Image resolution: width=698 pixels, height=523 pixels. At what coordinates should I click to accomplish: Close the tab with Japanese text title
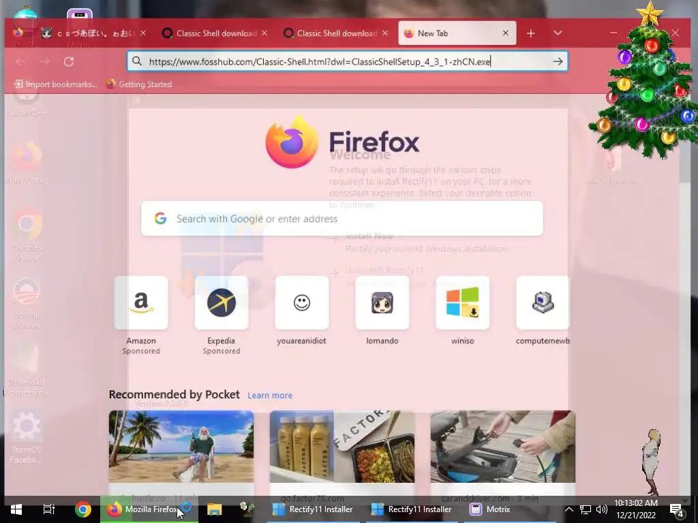(x=143, y=33)
